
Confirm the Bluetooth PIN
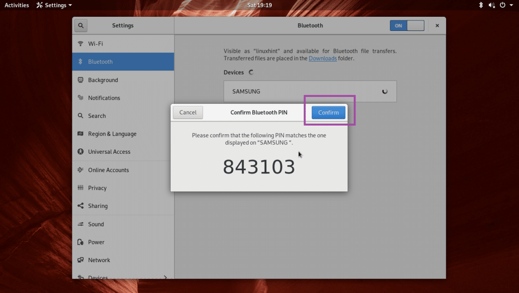click(328, 112)
